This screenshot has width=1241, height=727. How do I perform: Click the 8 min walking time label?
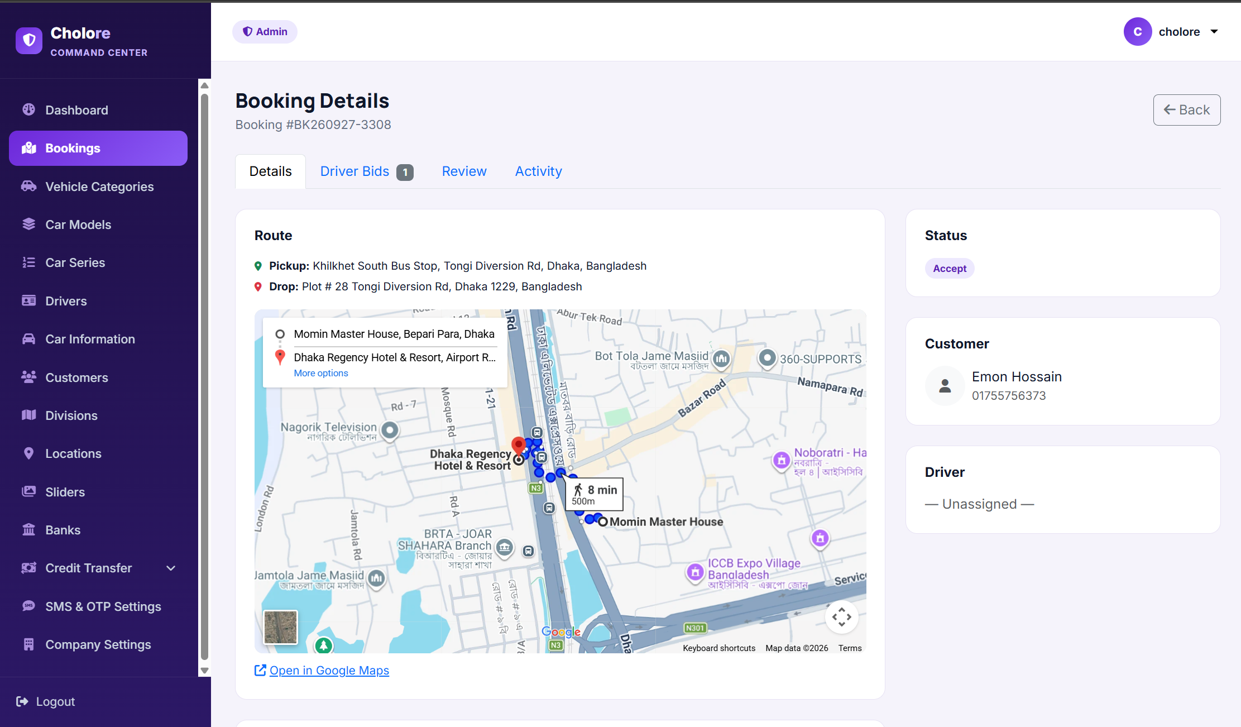[602, 490]
